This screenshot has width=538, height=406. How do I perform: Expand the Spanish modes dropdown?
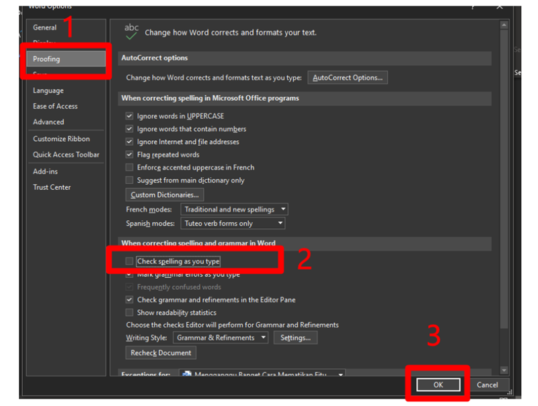(x=233, y=223)
